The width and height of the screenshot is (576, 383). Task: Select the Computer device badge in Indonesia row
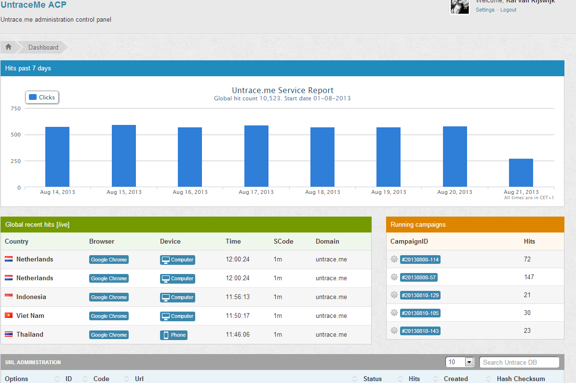(x=177, y=297)
